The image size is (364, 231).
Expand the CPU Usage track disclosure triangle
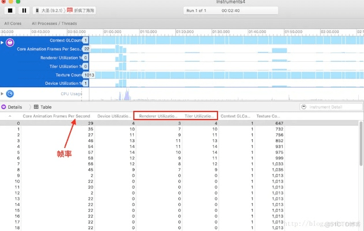3,94
